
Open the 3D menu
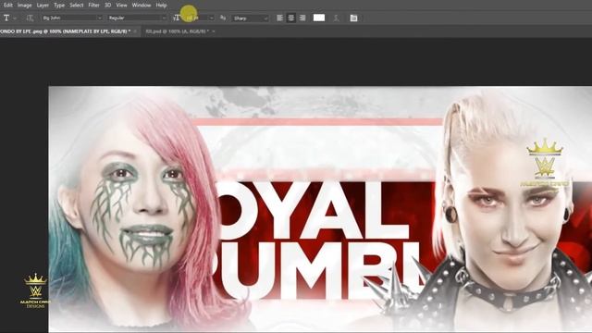coord(107,6)
